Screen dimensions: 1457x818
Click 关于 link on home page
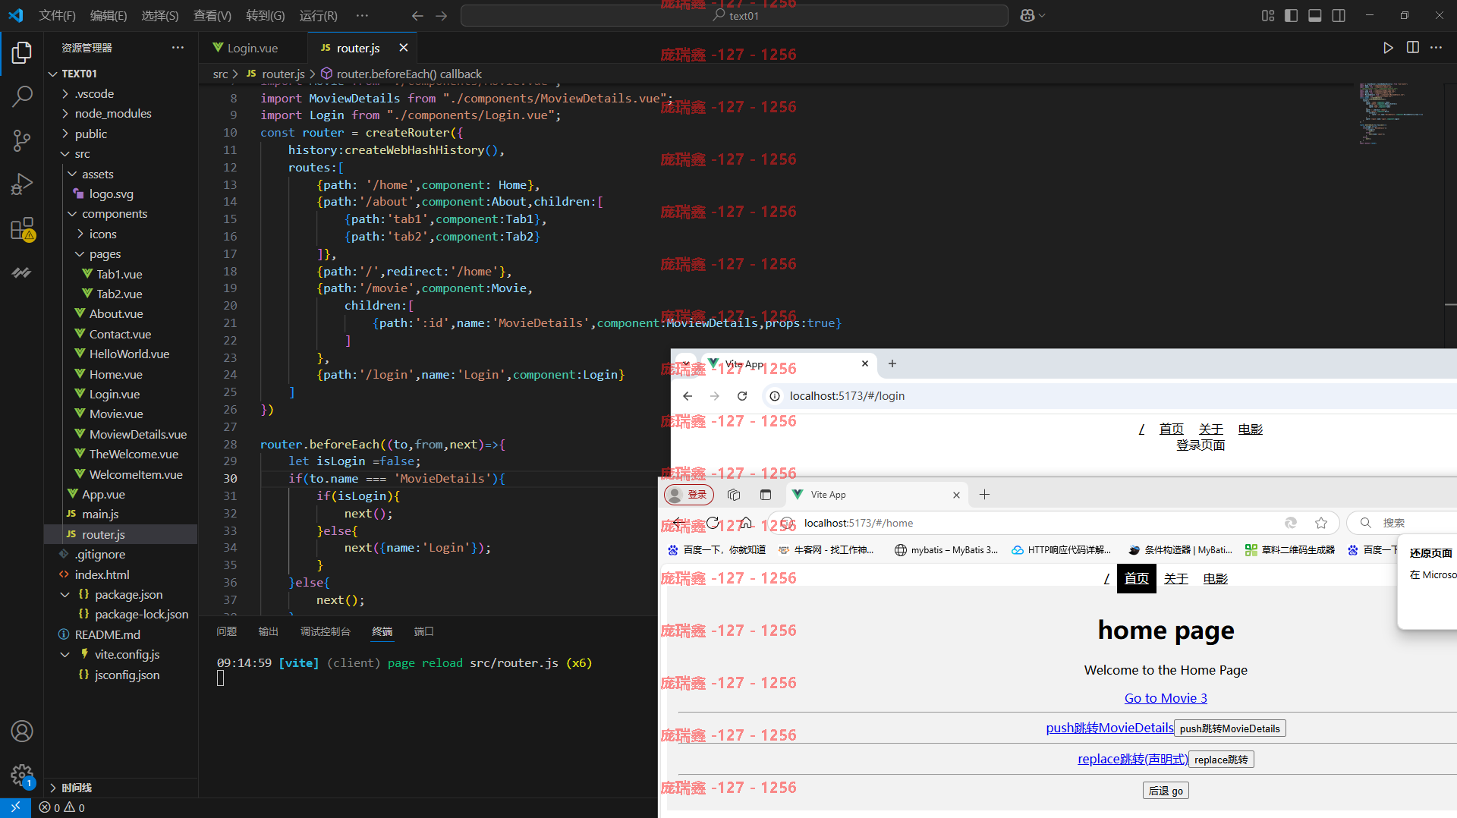[x=1175, y=578]
